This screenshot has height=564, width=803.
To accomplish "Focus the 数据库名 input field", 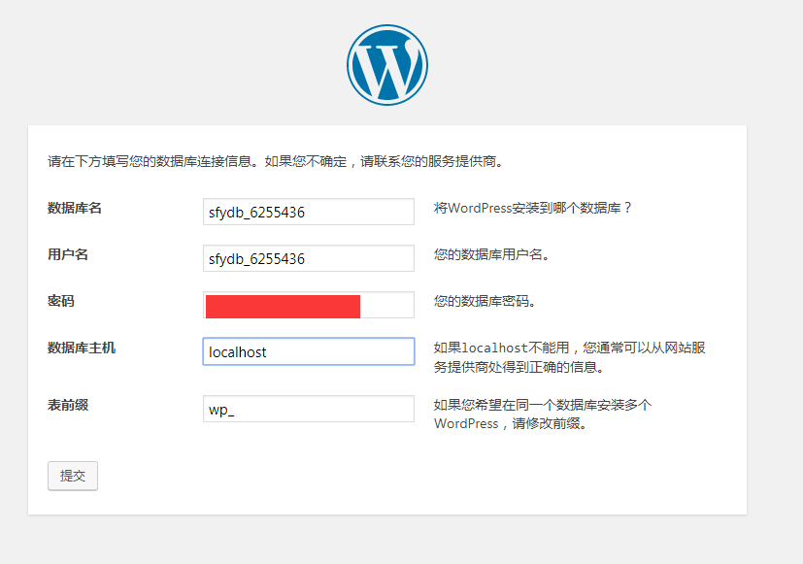I will [x=309, y=212].
